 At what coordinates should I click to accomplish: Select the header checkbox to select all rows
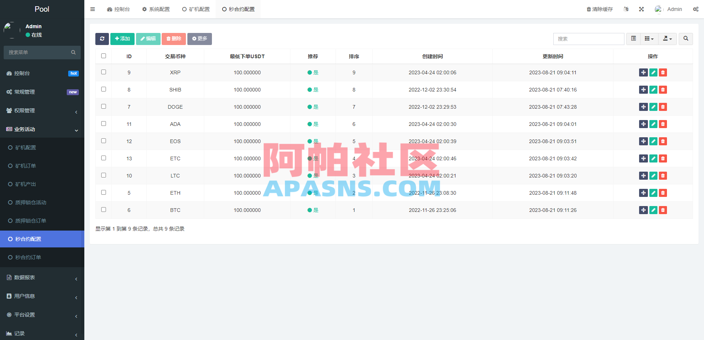click(103, 56)
